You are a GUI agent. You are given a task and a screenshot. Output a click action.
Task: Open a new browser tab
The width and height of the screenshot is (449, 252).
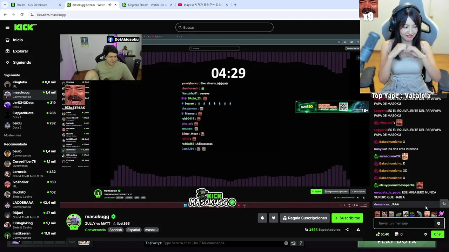(x=235, y=5)
